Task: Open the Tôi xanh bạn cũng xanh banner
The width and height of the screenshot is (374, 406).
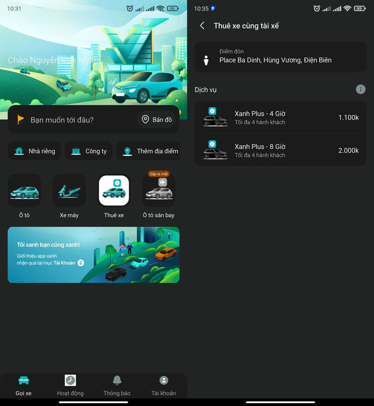Action: point(93,255)
